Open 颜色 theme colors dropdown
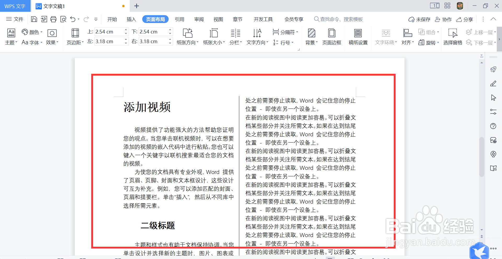 tap(32, 32)
